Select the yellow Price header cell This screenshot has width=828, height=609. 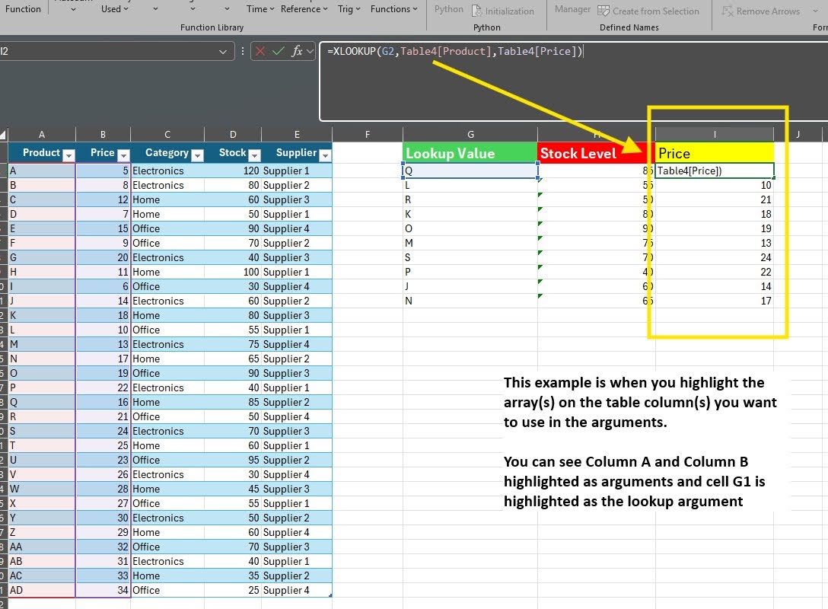[x=714, y=153]
